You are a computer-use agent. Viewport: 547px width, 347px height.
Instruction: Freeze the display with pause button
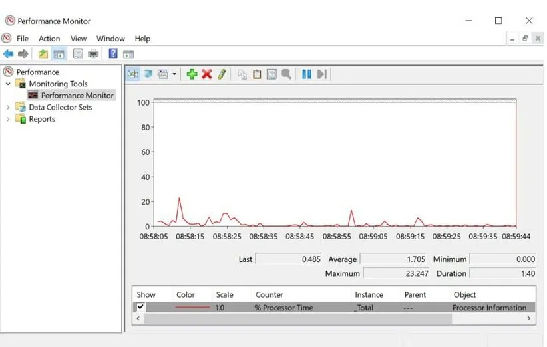point(306,74)
